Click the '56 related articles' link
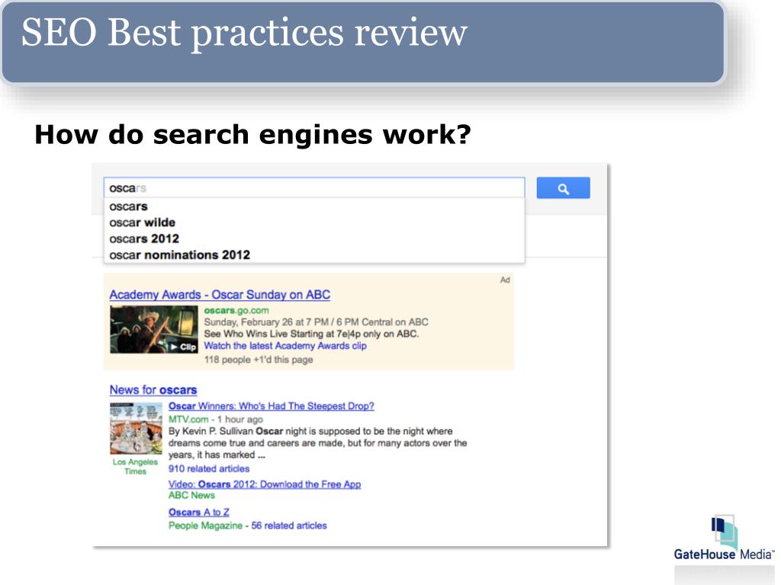Viewport: 781px width, 585px height. pos(289,526)
